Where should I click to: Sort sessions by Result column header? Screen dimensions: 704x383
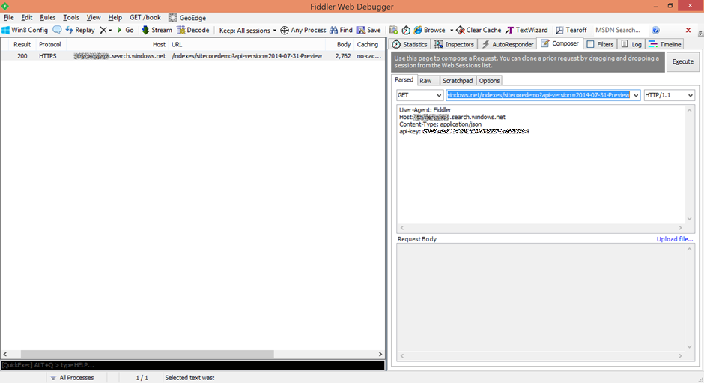tap(22, 44)
